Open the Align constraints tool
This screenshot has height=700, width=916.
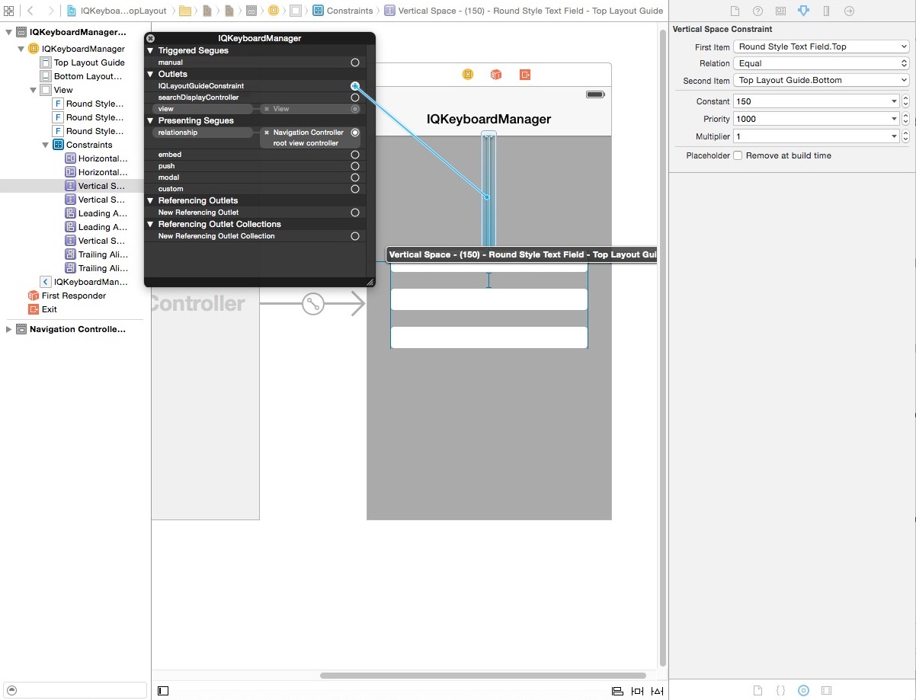pos(617,691)
